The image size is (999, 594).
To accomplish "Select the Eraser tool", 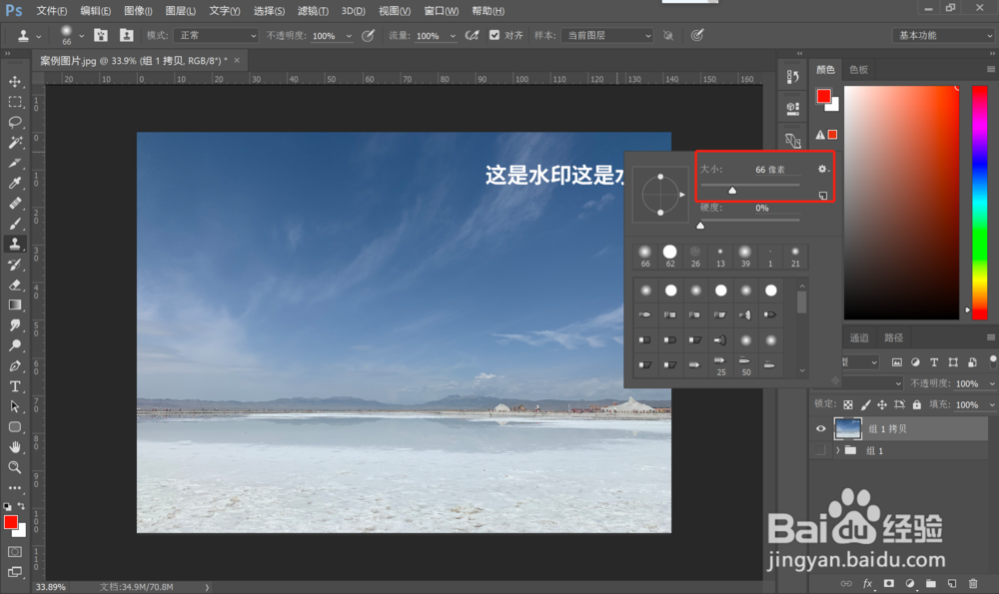I will (15, 285).
